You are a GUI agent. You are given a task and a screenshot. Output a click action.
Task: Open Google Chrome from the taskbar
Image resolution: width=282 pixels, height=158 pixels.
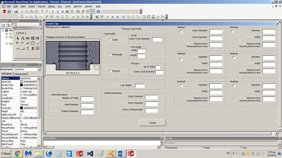18,154
